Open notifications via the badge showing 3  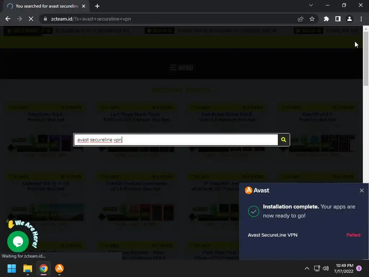coord(359,268)
